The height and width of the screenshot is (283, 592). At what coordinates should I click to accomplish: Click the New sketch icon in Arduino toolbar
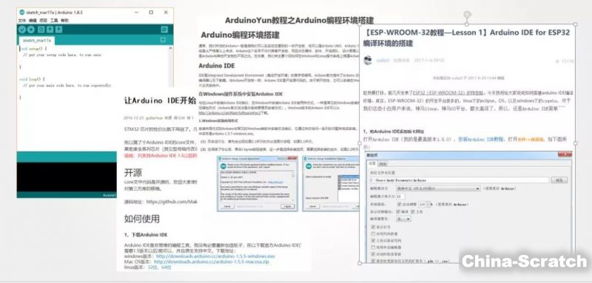click(41, 30)
